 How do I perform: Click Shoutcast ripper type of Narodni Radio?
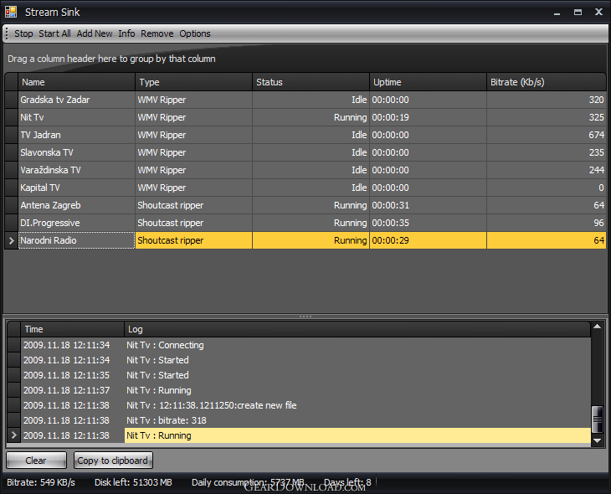[x=193, y=240]
